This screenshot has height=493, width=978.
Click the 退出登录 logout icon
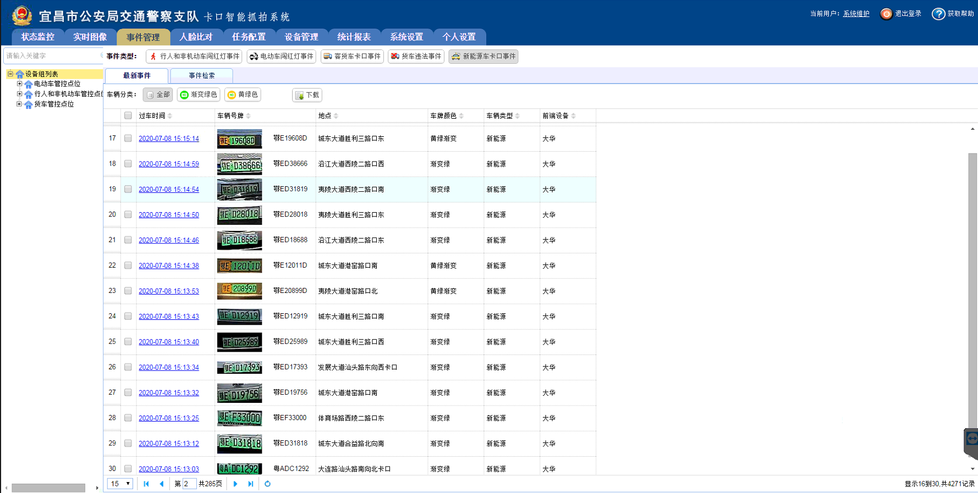click(886, 14)
